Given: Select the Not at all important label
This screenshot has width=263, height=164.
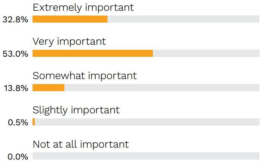Looking at the screenshot, I should click(81, 144).
